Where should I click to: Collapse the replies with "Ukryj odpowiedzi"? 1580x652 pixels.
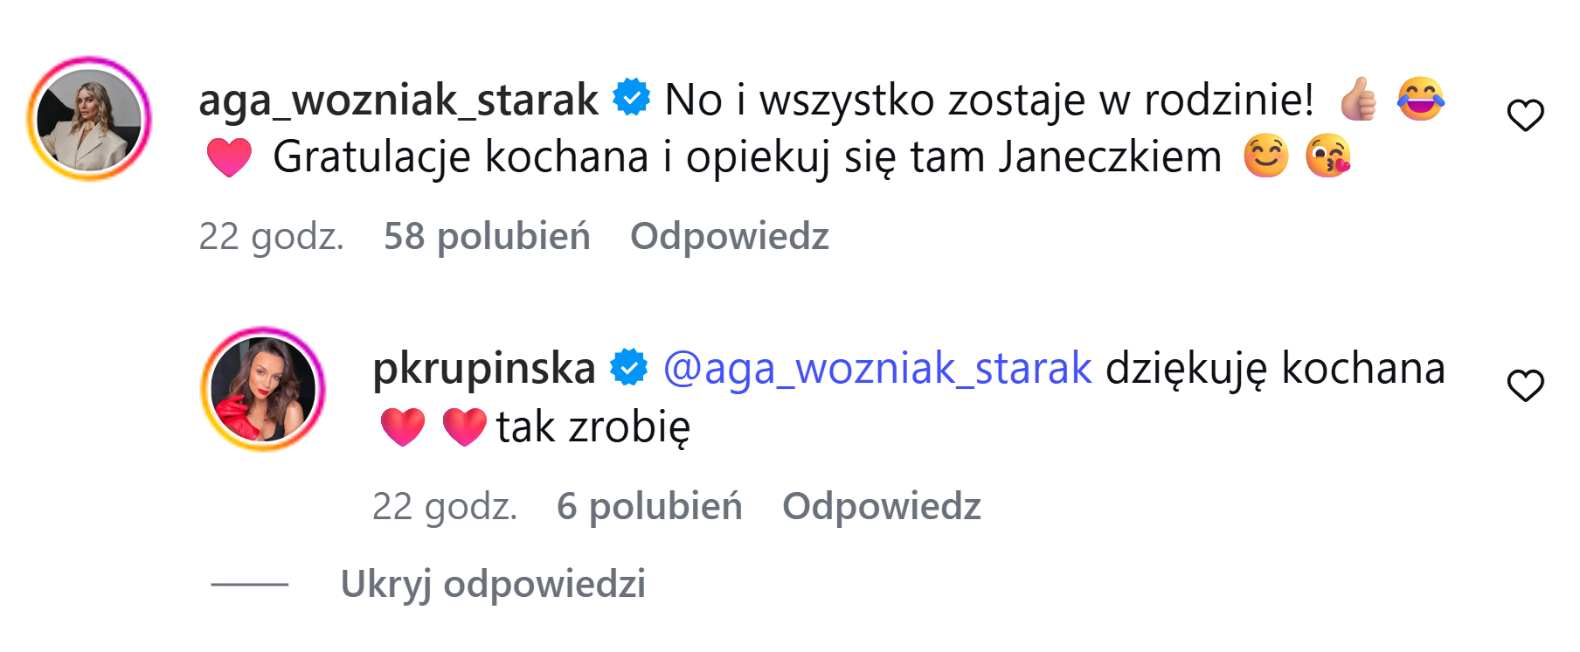pyautogui.click(x=493, y=584)
